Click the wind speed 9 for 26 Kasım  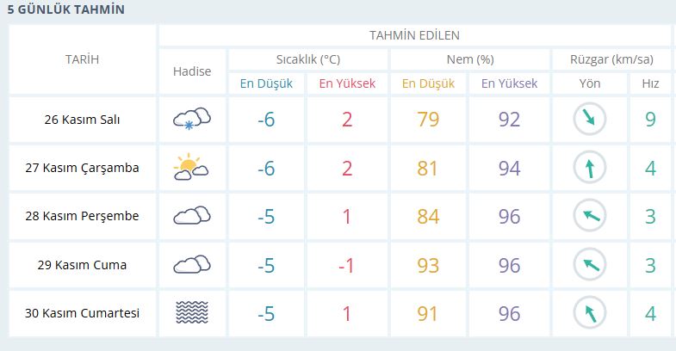pos(650,120)
